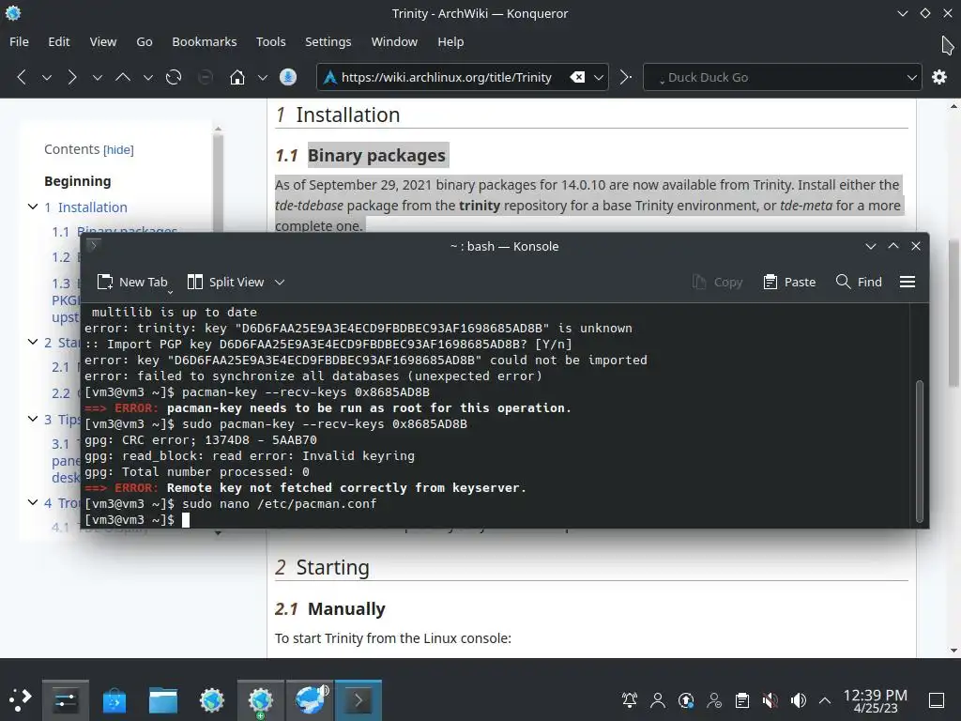Collapse section 1 Installation in Contents
The height and width of the screenshot is (721, 961).
point(33,207)
